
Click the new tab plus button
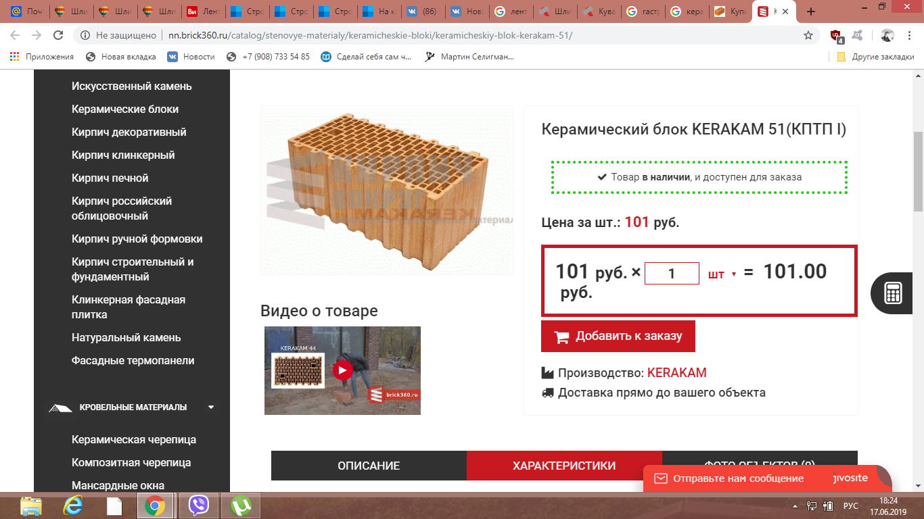(x=811, y=11)
